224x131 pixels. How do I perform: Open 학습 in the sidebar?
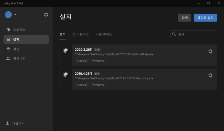coord(26,49)
